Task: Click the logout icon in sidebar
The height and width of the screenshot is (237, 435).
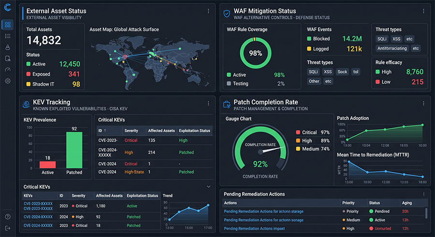Action: pyautogui.click(x=8, y=228)
